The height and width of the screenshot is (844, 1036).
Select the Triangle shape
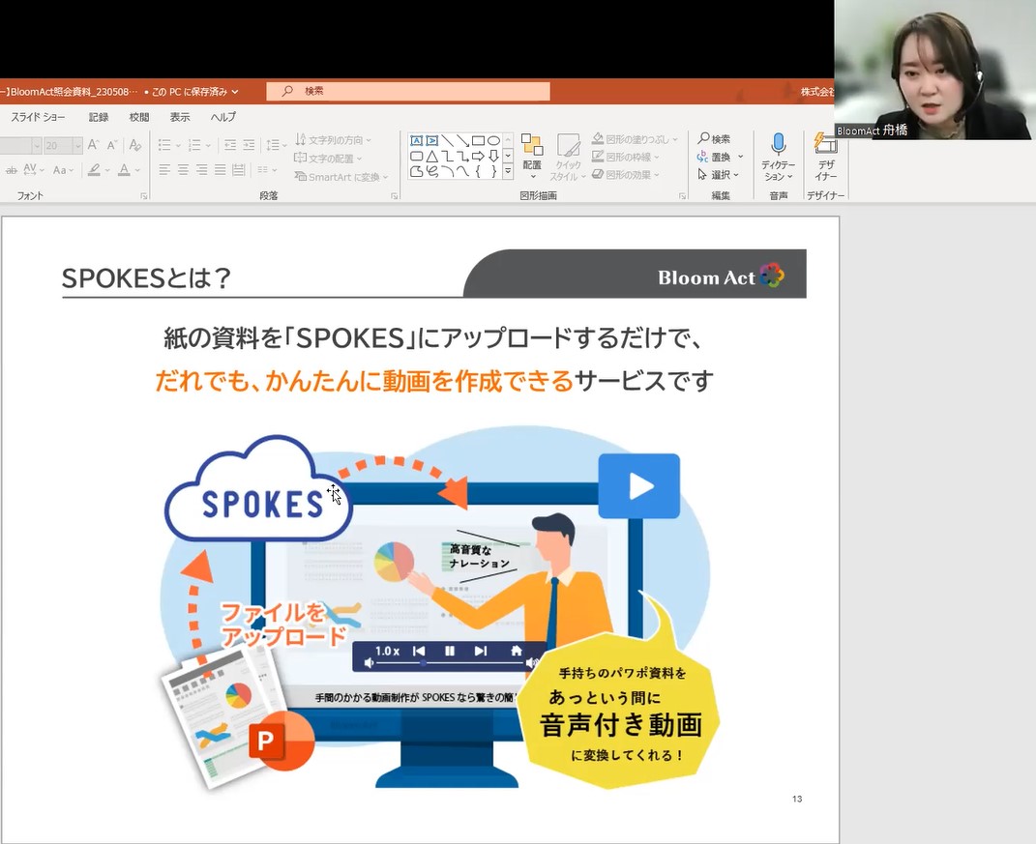point(431,157)
